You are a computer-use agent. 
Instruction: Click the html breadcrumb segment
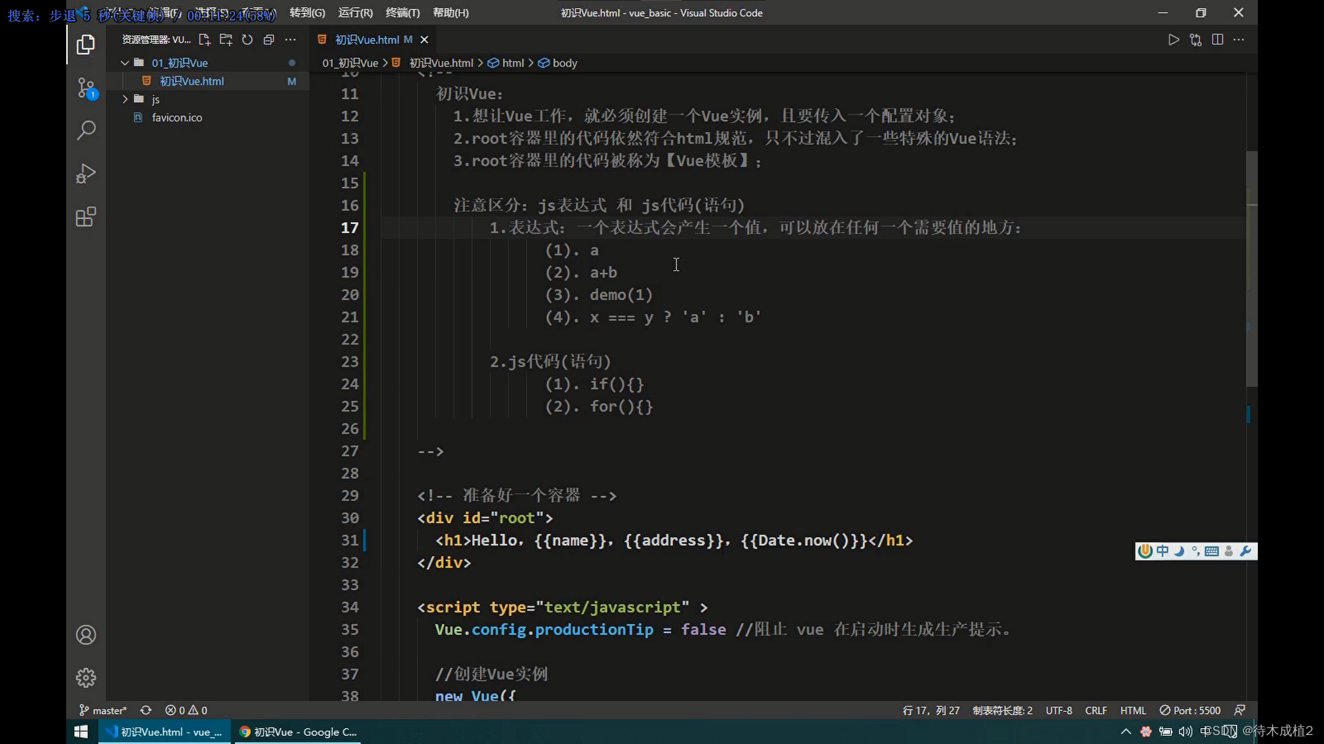512,63
